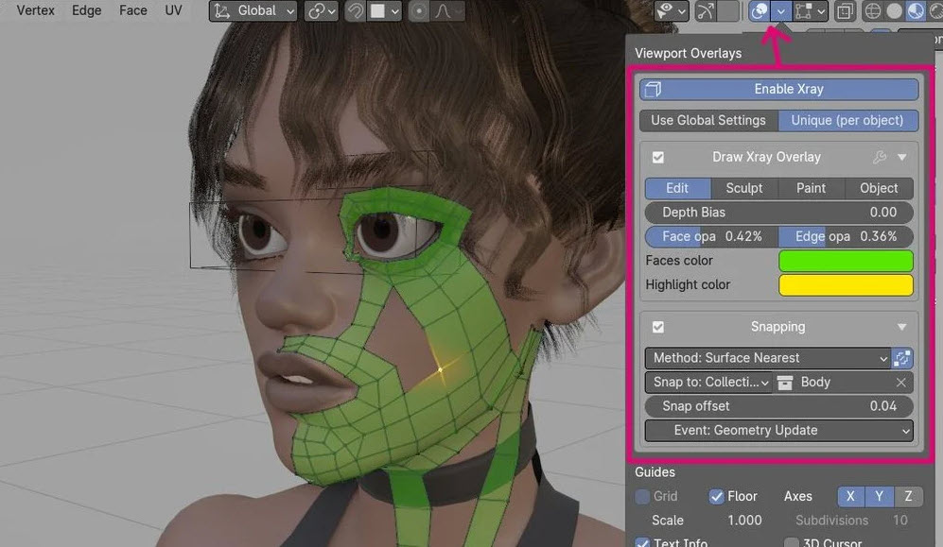Uncheck the Snapping section checkbox
The height and width of the screenshot is (547, 943).
659,327
